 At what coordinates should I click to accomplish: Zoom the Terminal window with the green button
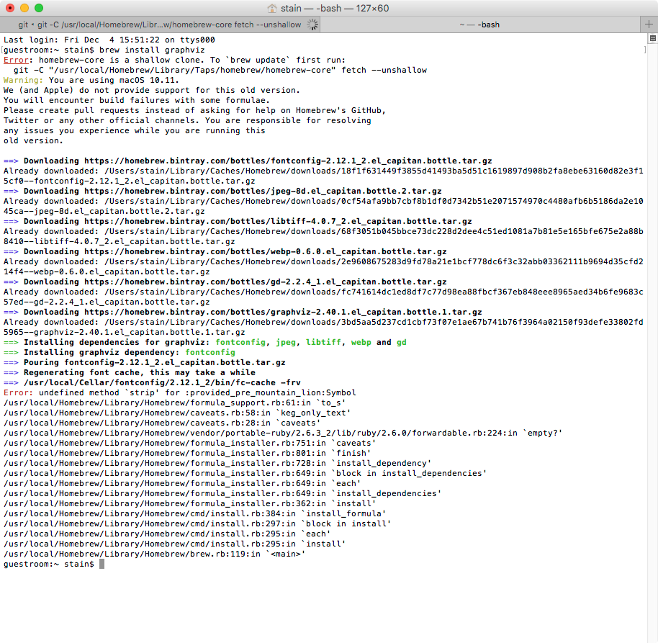tap(39, 8)
